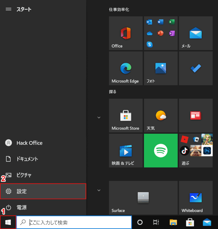The width and height of the screenshot is (218, 229).
Task: Open TikTok in the 遊ぶ folder
Action: [185, 151]
